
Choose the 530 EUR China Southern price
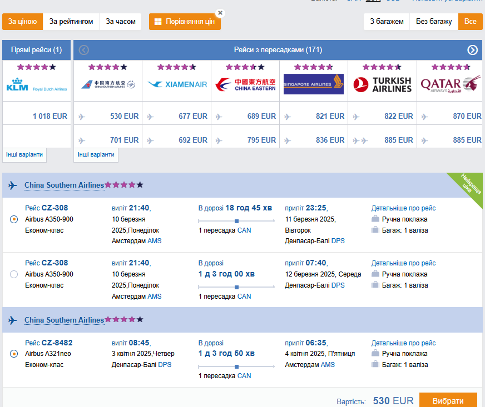point(125,116)
